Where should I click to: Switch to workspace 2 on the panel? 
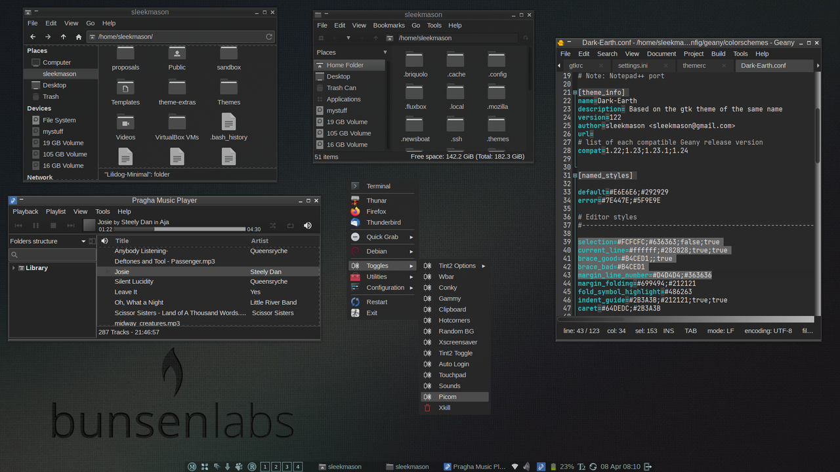276,467
